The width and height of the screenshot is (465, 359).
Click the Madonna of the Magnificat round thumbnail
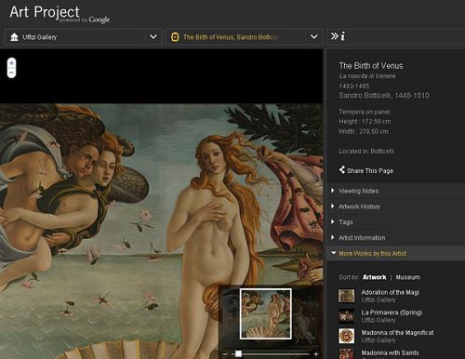(x=346, y=336)
